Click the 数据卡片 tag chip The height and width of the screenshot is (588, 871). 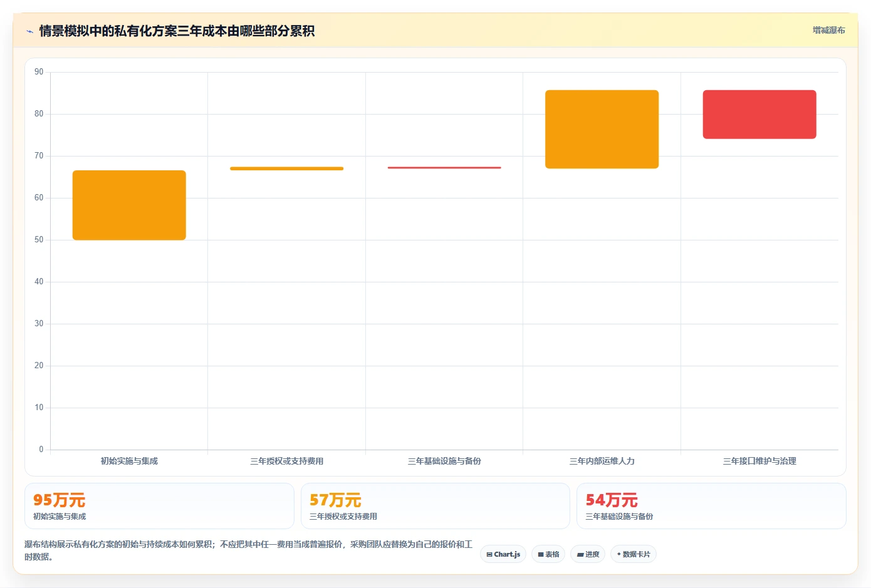tap(634, 554)
